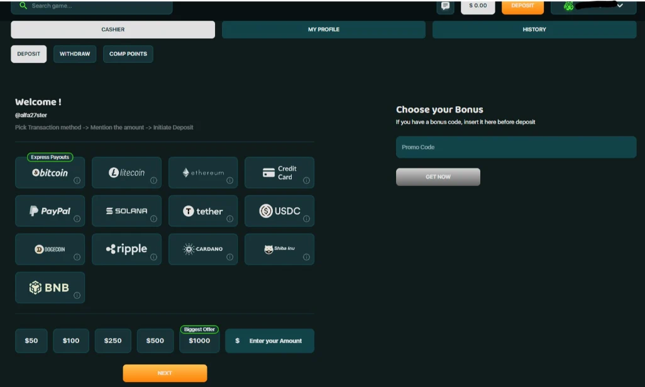This screenshot has width=645, height=387.
Task: Open the HISTORY tab
Action: tap(533, 29)
